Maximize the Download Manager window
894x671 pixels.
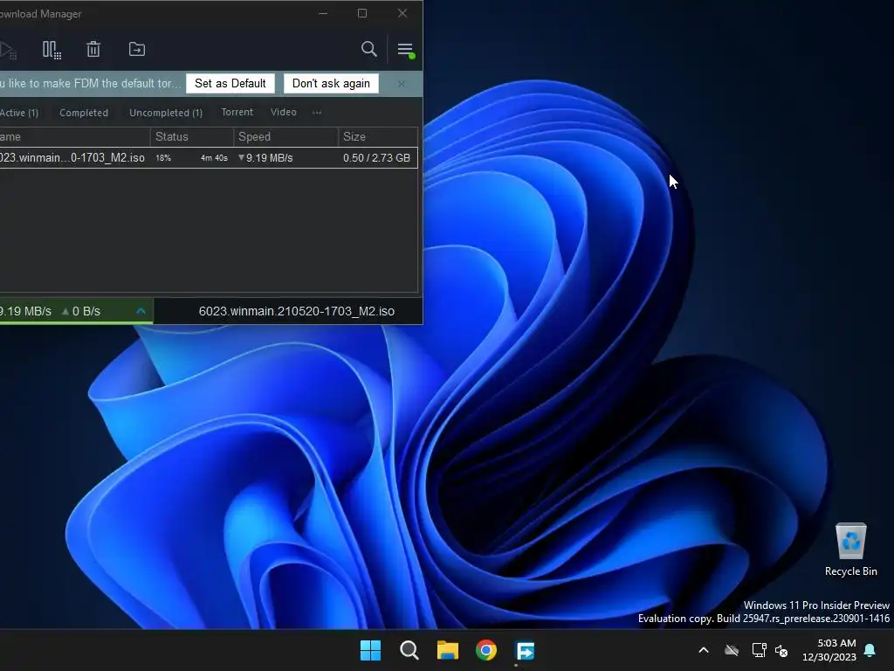click(362, 13)
